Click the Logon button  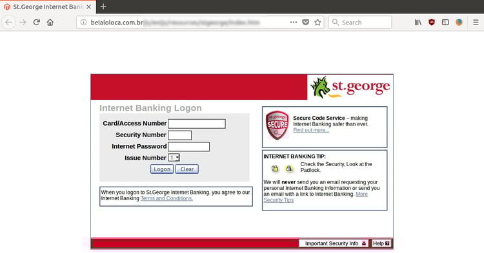pyautogui.click(x=162, y=169)
